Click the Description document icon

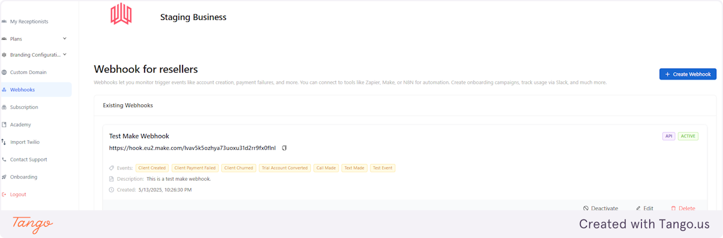111,179
